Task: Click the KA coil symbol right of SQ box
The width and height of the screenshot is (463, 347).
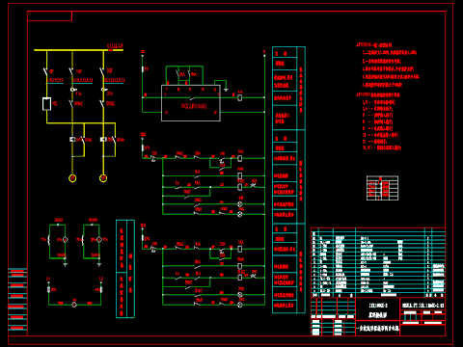Action: click(x=240, y=97)
